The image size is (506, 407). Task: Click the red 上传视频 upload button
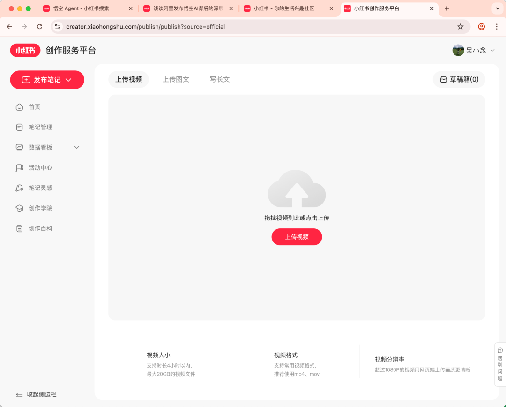pyautogui.click(x=297, y=237)
